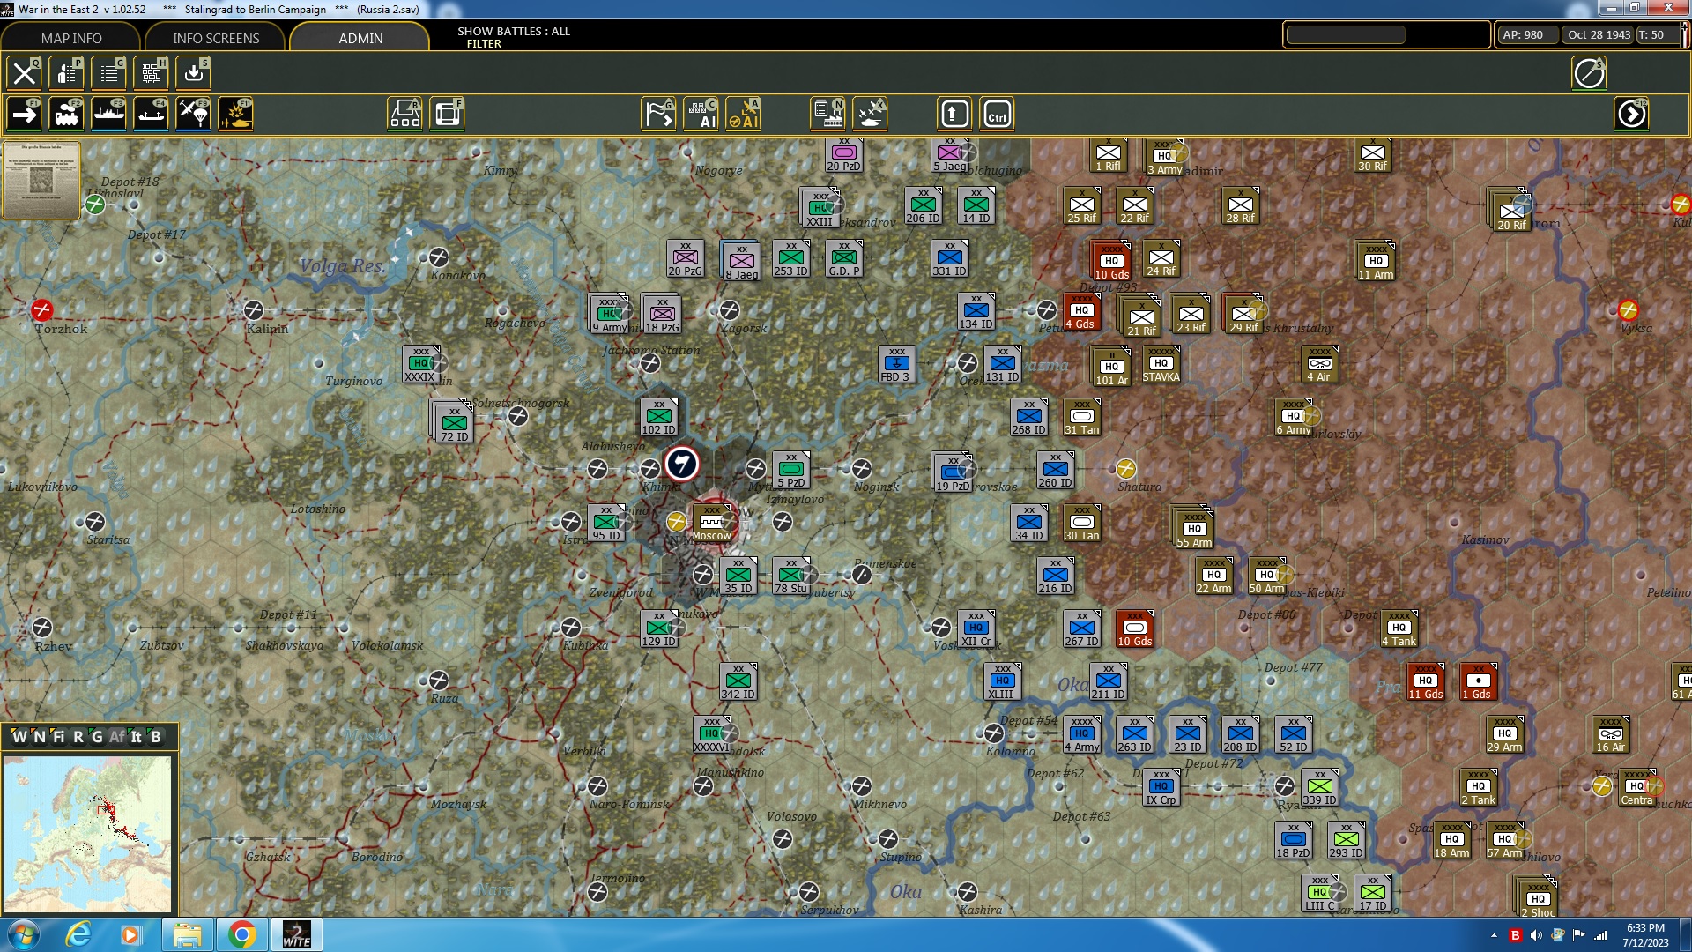The width and height of the screenshot is (1692, 952).
Task: Save the game with the download icon
Action: coord(193,73)
